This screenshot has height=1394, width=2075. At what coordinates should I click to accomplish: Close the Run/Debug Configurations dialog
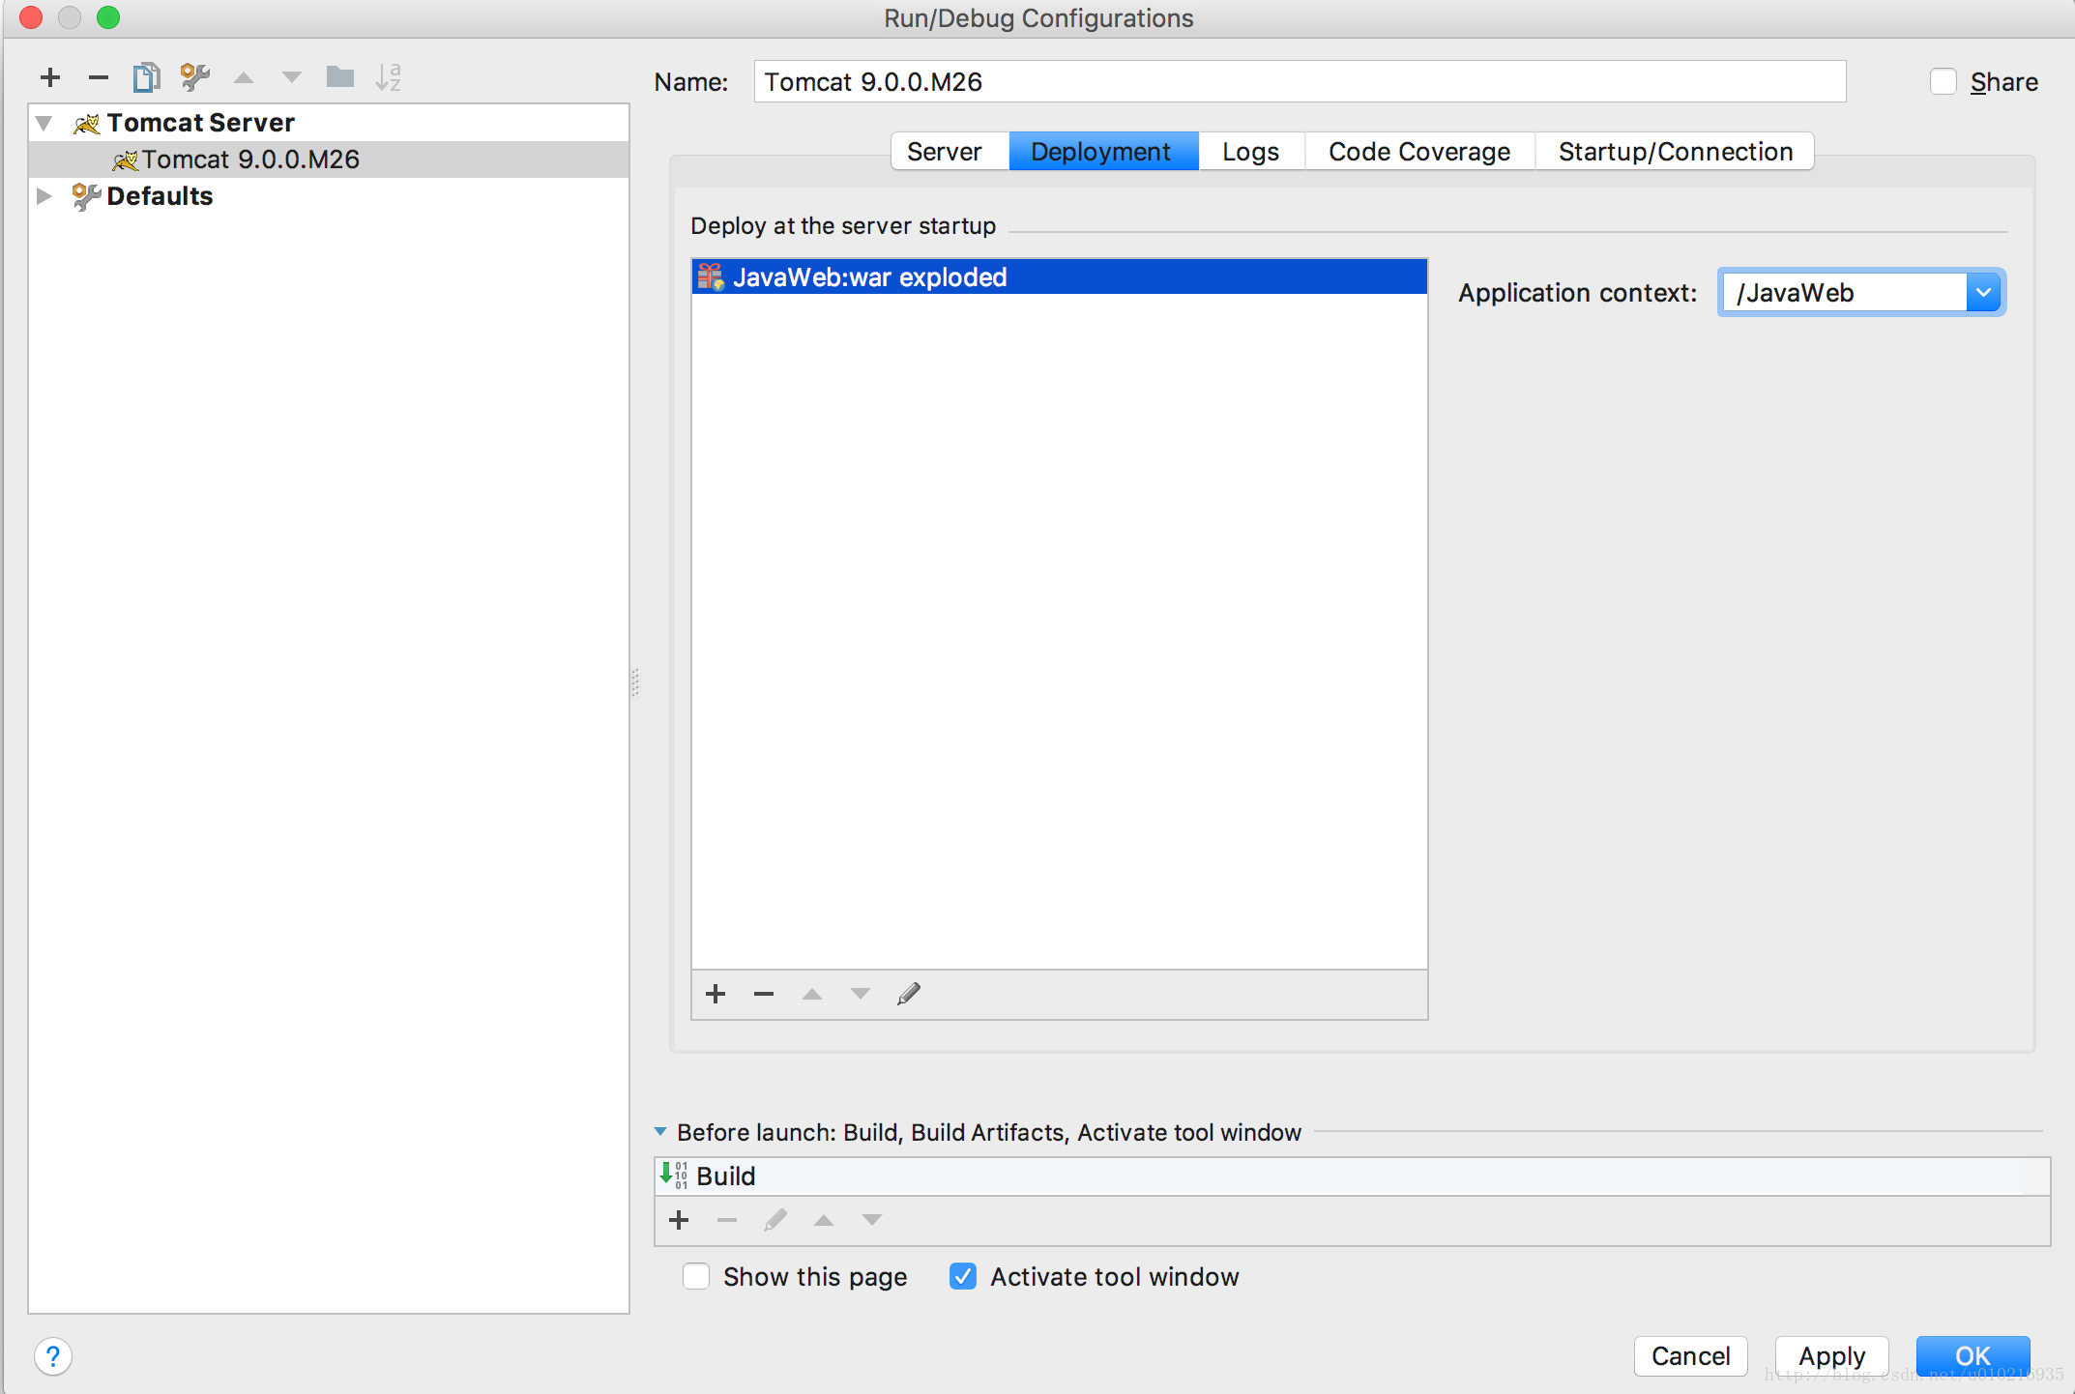click(31, 17)
